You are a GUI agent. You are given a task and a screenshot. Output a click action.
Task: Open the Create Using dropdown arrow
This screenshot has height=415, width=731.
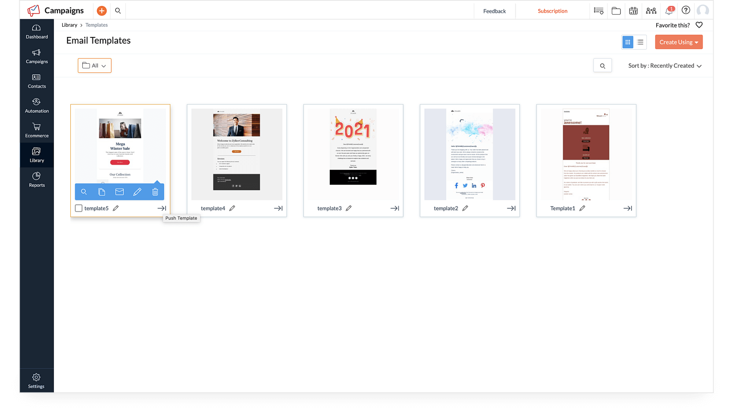(696, 42)
